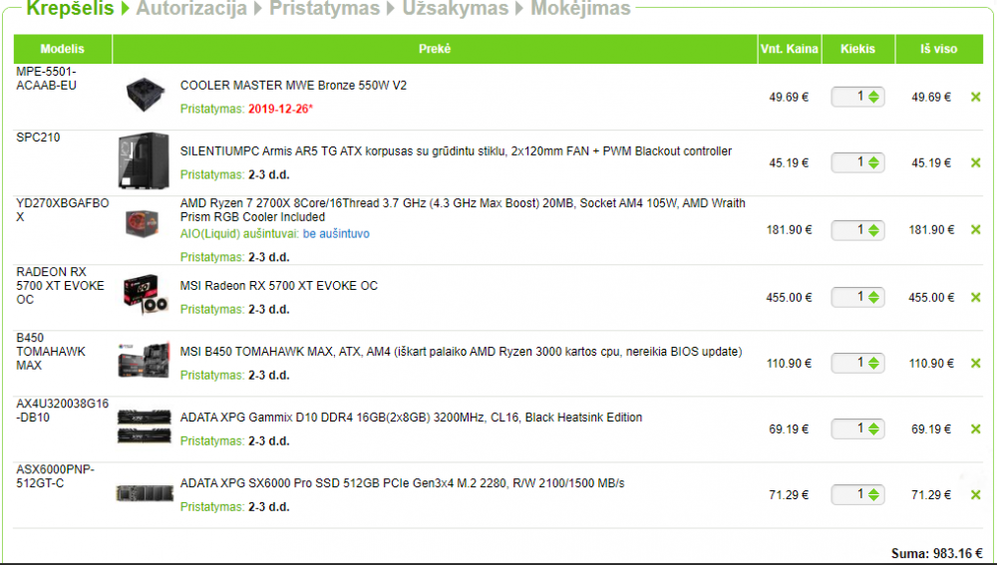Open the ADATA XPG Gammix RAM thumbnail

[x=145, y=425]
